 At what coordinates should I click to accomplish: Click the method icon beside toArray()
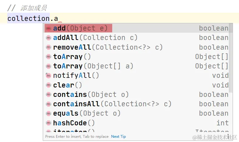tap(48, 57)
